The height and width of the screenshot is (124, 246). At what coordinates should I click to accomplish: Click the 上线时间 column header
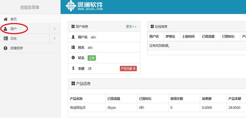tap(188, 37)
